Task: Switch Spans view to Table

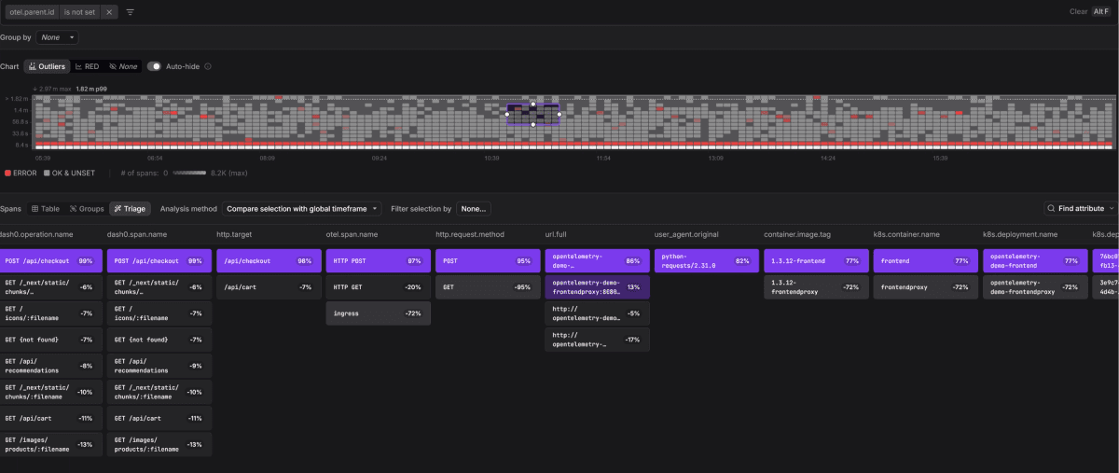Action: coord(46,209)
